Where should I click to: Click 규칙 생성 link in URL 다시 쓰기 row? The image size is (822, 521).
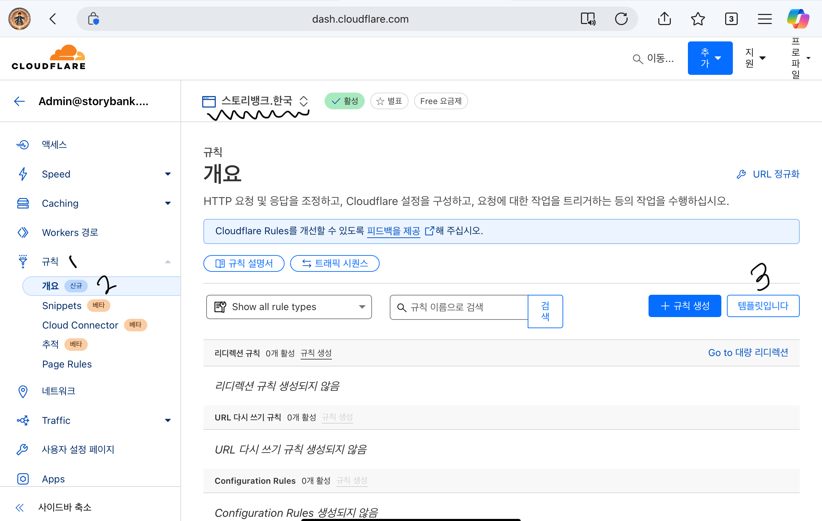tap(338, 417)
